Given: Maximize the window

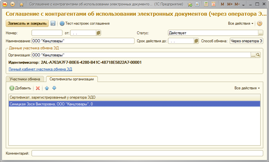Looking at the screenshot, I should pyautogui.click(x=257, y=4).
